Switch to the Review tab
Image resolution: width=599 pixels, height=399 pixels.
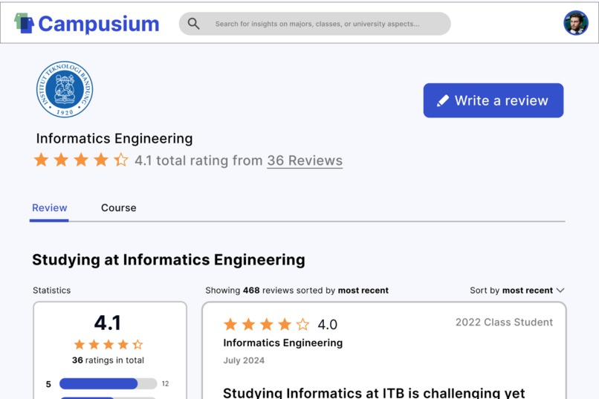point(49,208)
